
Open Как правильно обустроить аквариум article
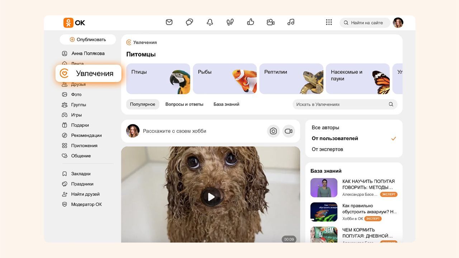[x=370, y=209]
